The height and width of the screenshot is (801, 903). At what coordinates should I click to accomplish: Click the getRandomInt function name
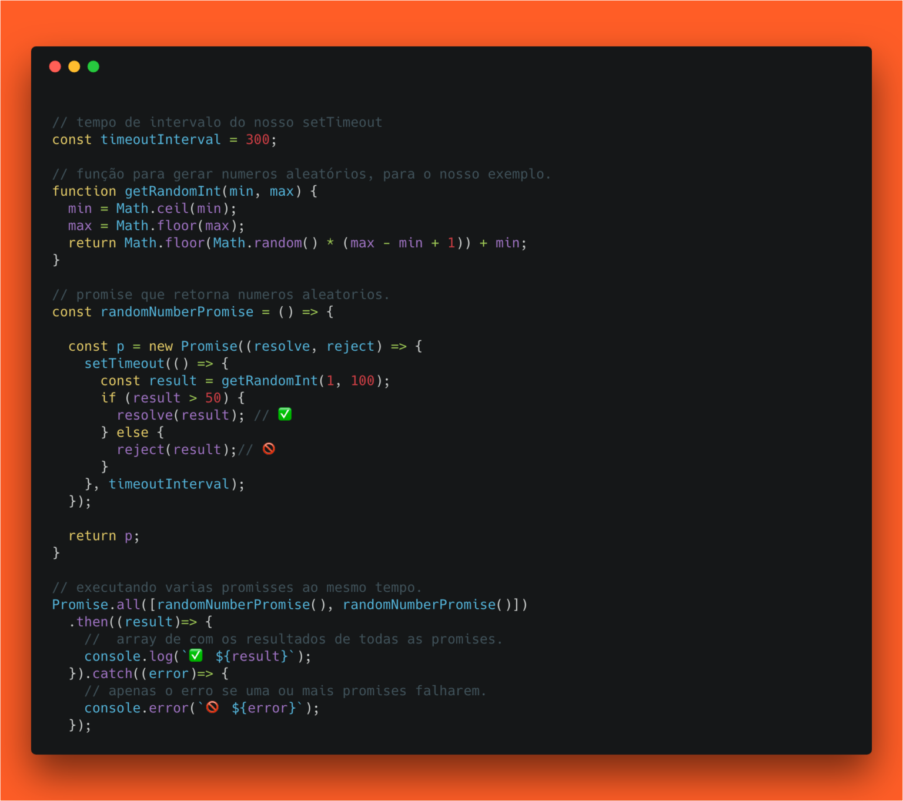[172, 190]
